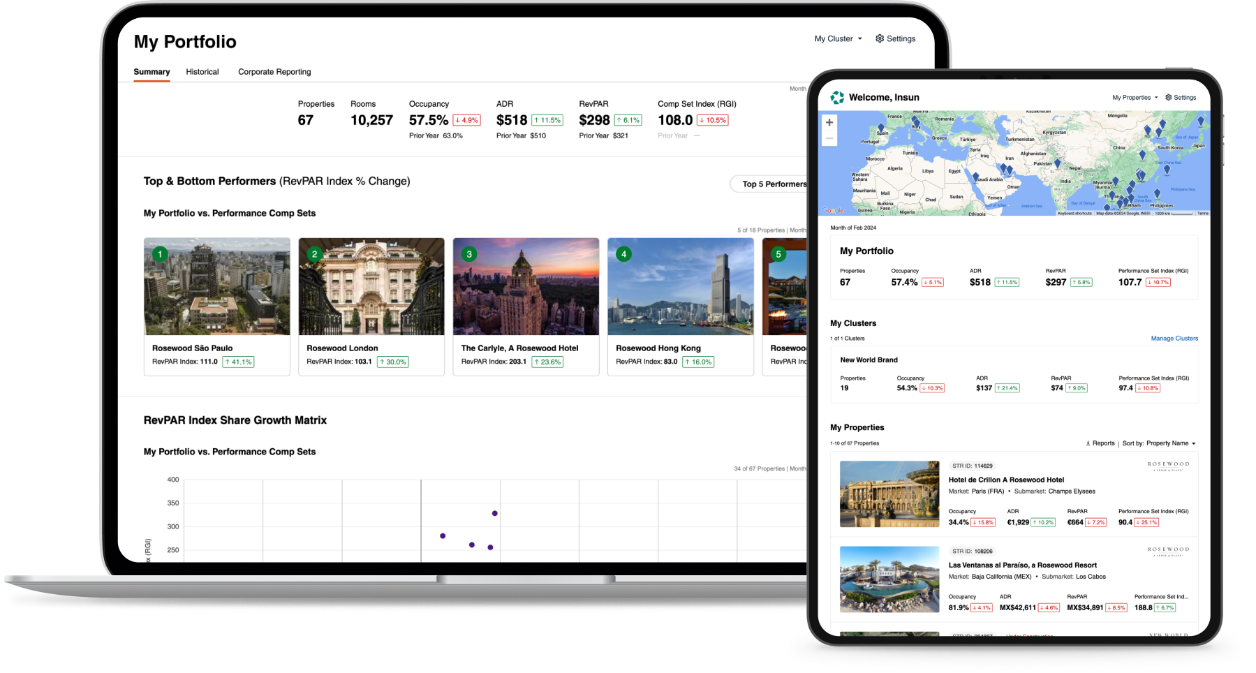
Task: Switch to the Historical tab
Action: click(202, 72)
